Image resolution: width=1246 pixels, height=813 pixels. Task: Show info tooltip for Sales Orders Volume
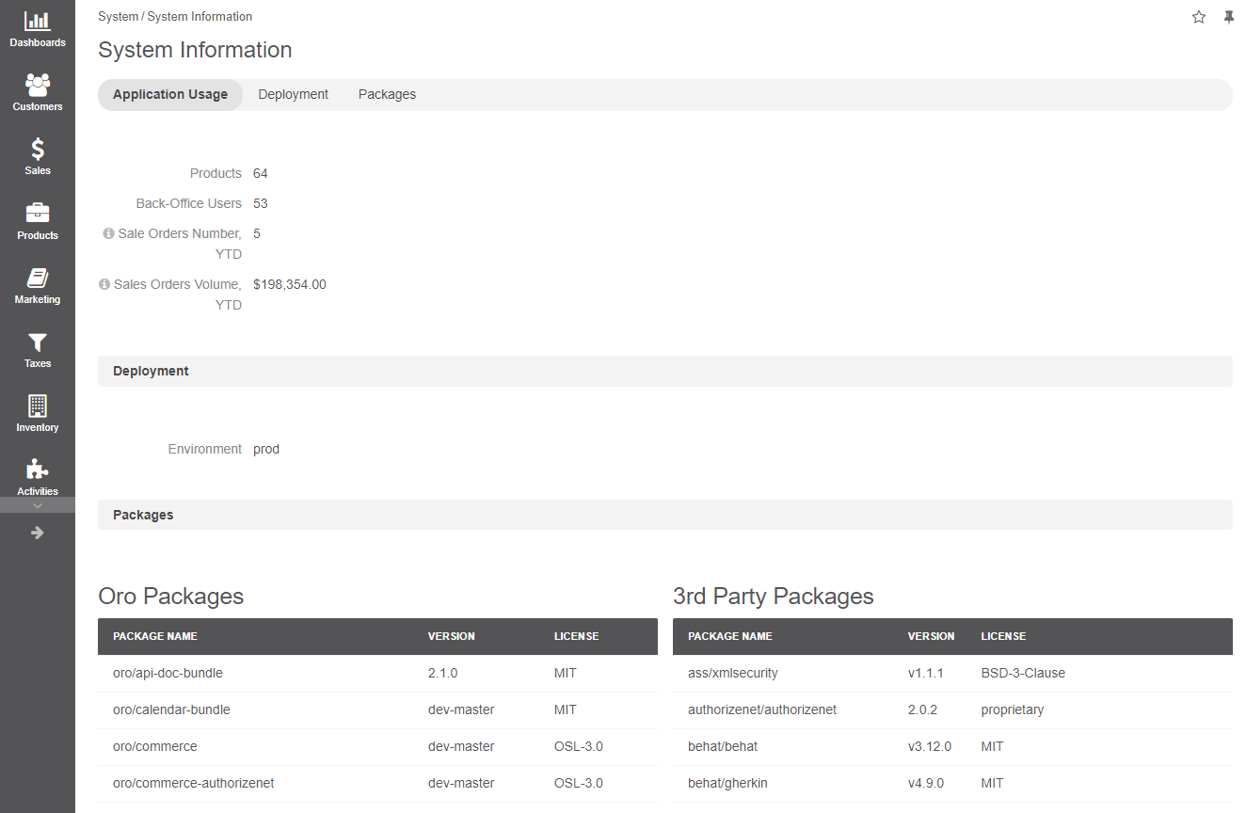click(x=104, y=284)
